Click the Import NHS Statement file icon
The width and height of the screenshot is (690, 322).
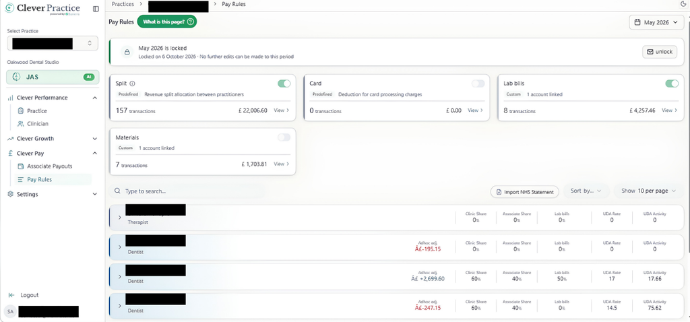499,192
